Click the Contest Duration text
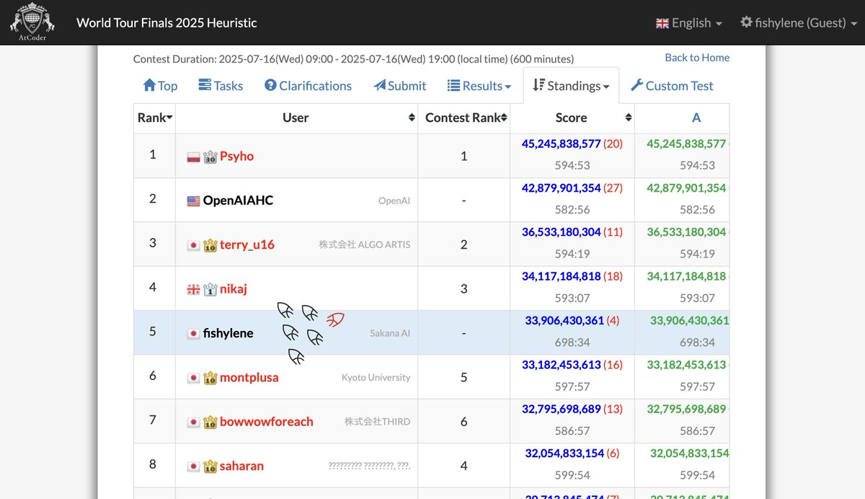The image size is (865, 499). 354,59
